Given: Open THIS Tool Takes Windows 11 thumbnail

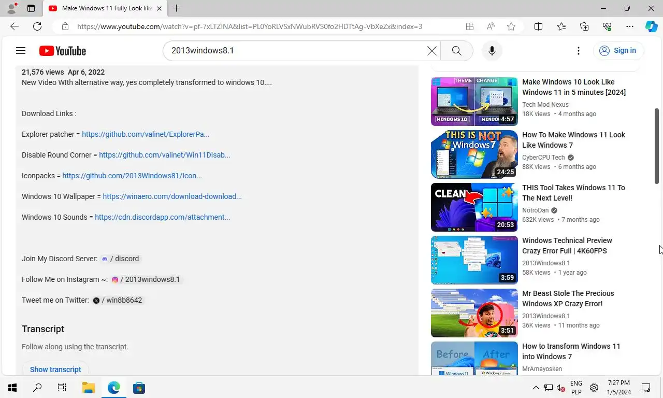Looking at the screenshot, I should pyautogui.click(x=474, y=207).
